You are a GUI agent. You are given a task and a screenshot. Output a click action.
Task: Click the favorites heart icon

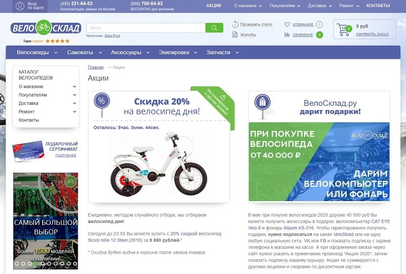tap(287, 24)
